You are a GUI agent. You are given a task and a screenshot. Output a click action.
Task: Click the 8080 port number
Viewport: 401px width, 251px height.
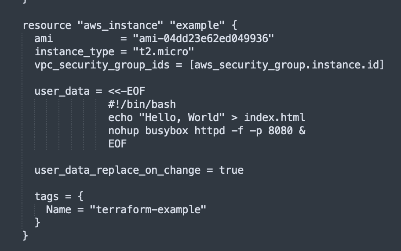pyautogui.click(x=280, y=131)
